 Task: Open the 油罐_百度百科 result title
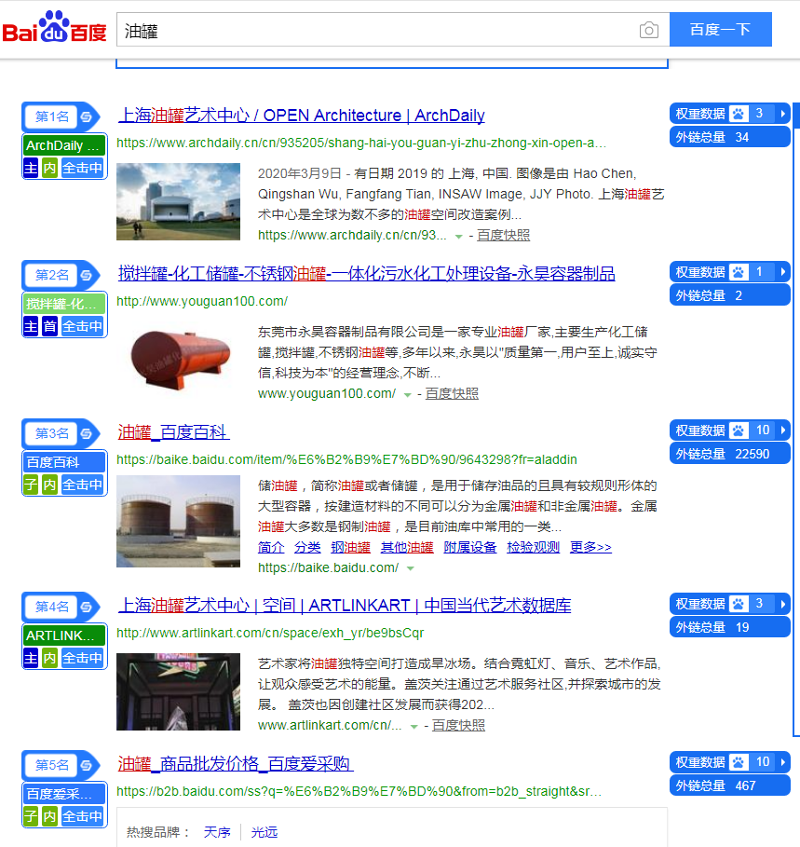click(173, 432)
